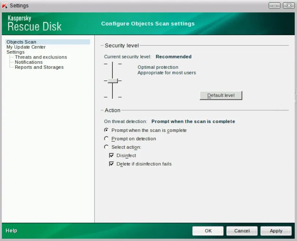
Task: Select the Settings tree item
Action: pos(15,52)
